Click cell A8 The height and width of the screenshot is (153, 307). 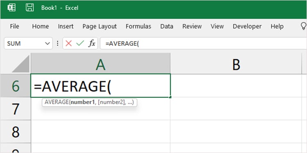[x=101, y=132]
